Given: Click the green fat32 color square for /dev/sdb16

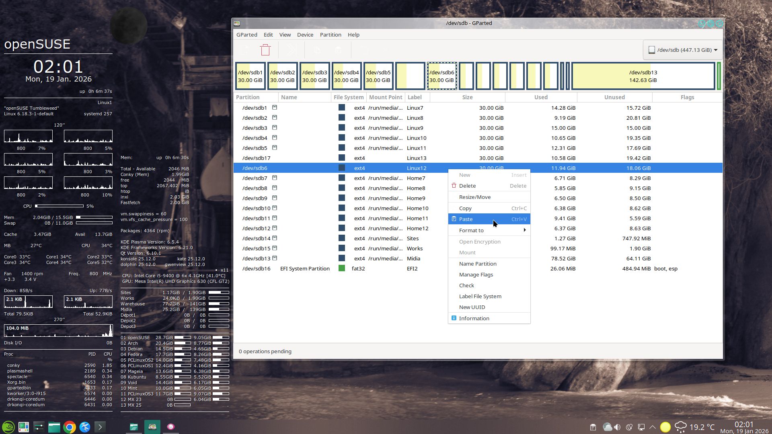Looking at the screenshot, I should pyautogui.click(x=342, y=268).
